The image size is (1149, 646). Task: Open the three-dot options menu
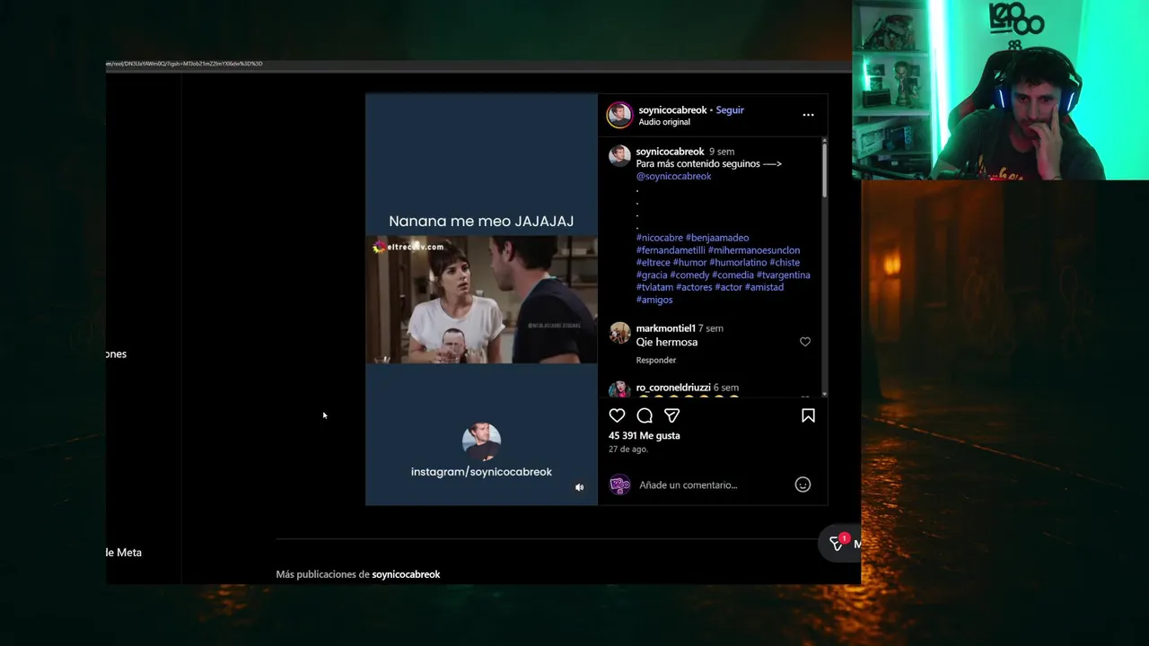click(808, 115)
